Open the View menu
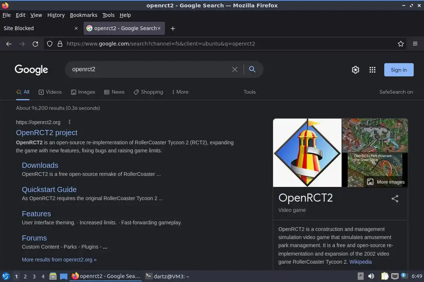Screen dimensions: 424x282 tap(36, 15)
